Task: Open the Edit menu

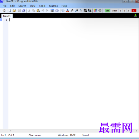Action: pos(13,6)
